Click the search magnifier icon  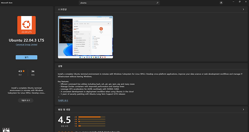(x=157, y=3)
